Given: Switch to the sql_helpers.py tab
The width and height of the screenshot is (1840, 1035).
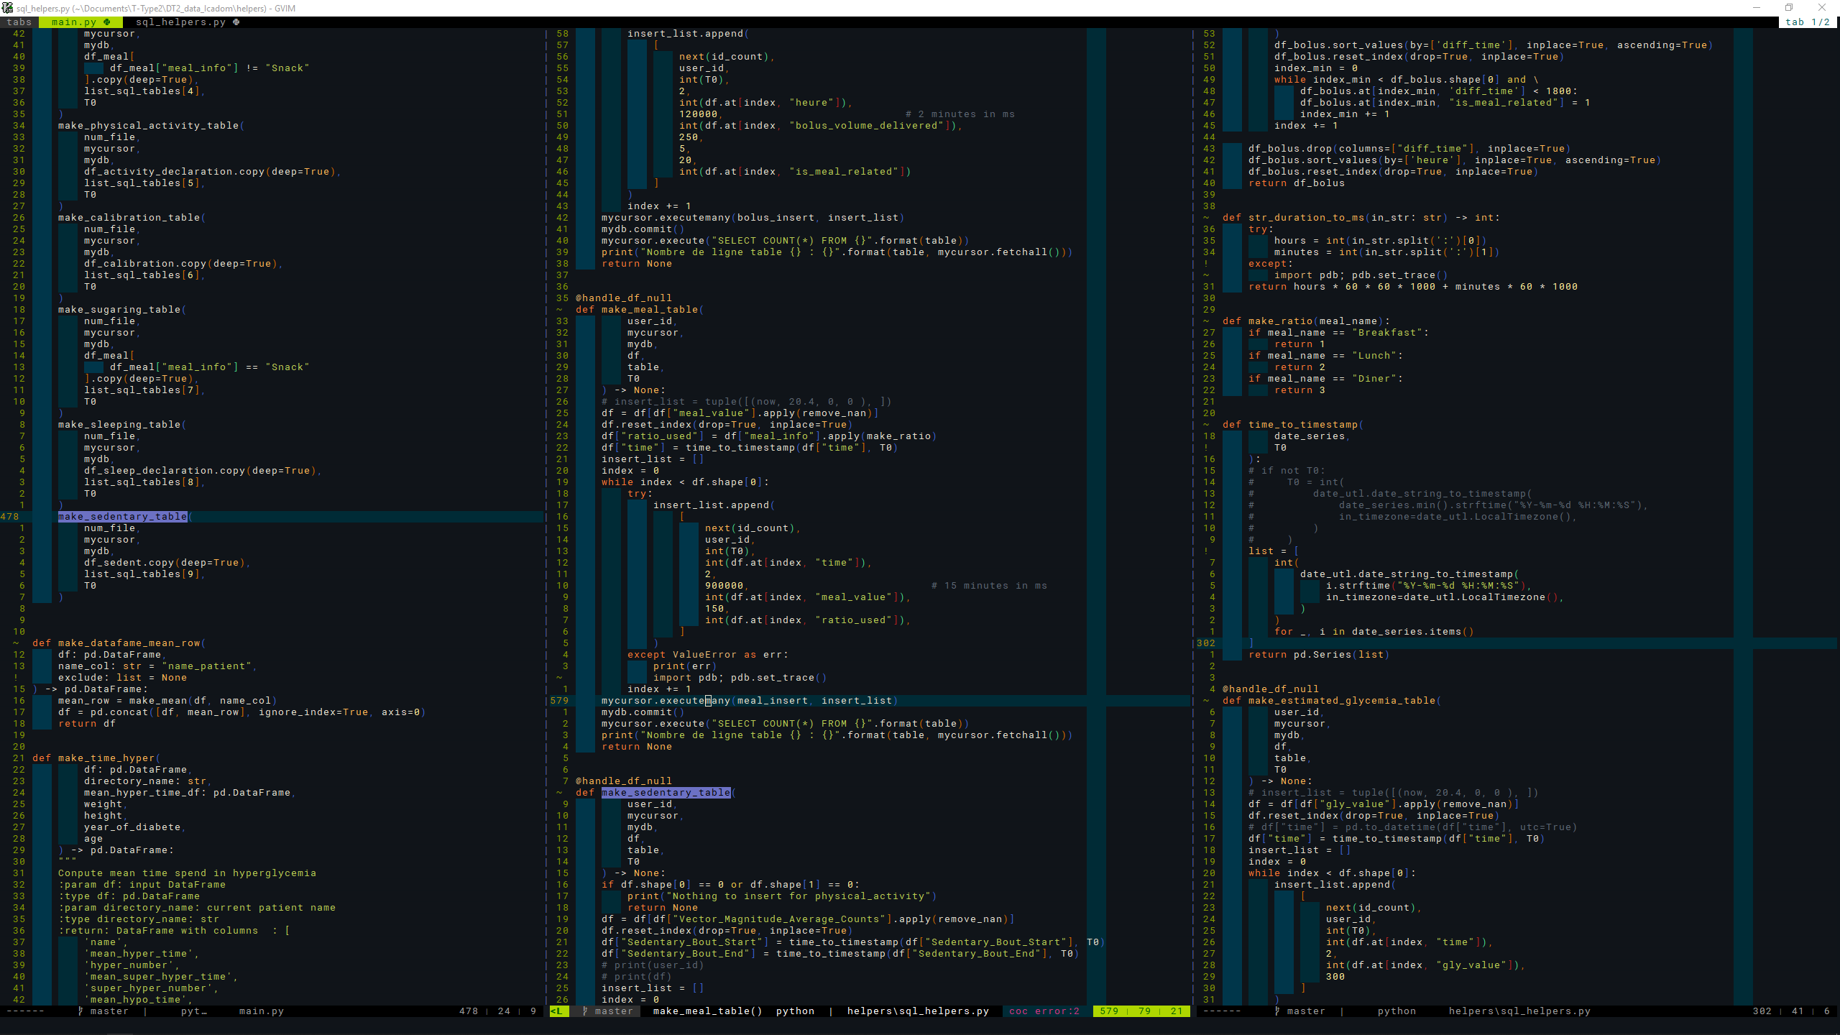Looking at the screenshot, I should tap(180, 22).
